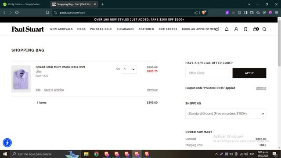Viewport: 281px width, 158px height.
Task: Open wishlist bookmark icon in site header
Action: (245, 29)
